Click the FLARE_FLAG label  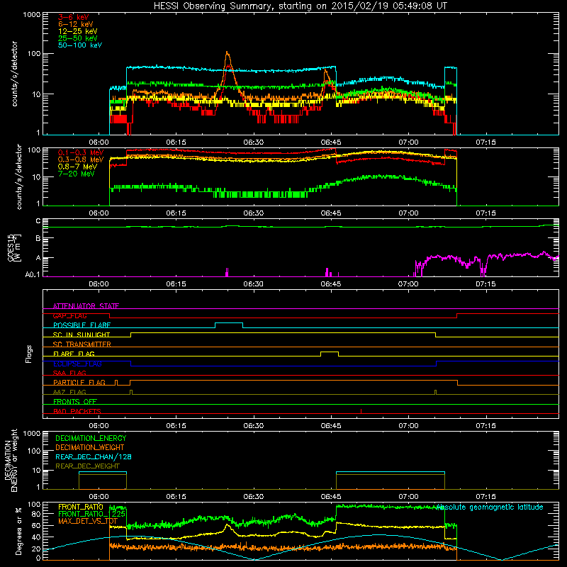[x=74, y=354]
